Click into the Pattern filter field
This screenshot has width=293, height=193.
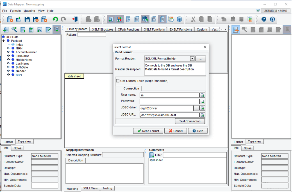coord(92,35)
